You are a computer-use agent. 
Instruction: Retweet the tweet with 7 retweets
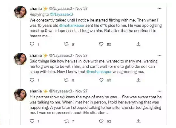[66, 121]
